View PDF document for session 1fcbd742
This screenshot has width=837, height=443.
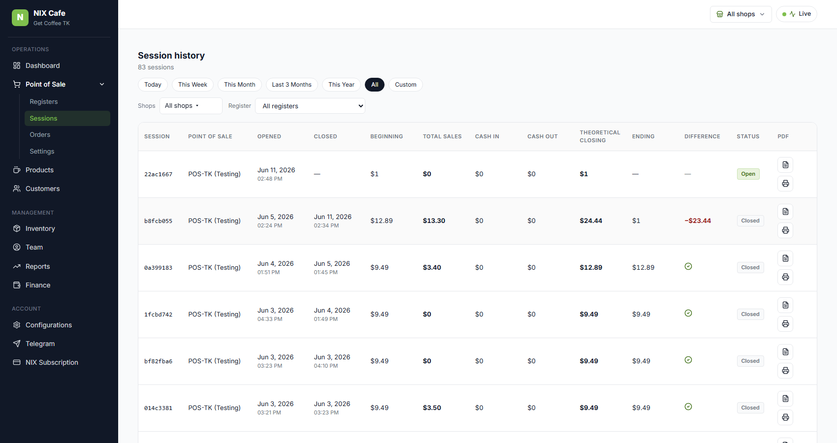[x=785, y=305]
